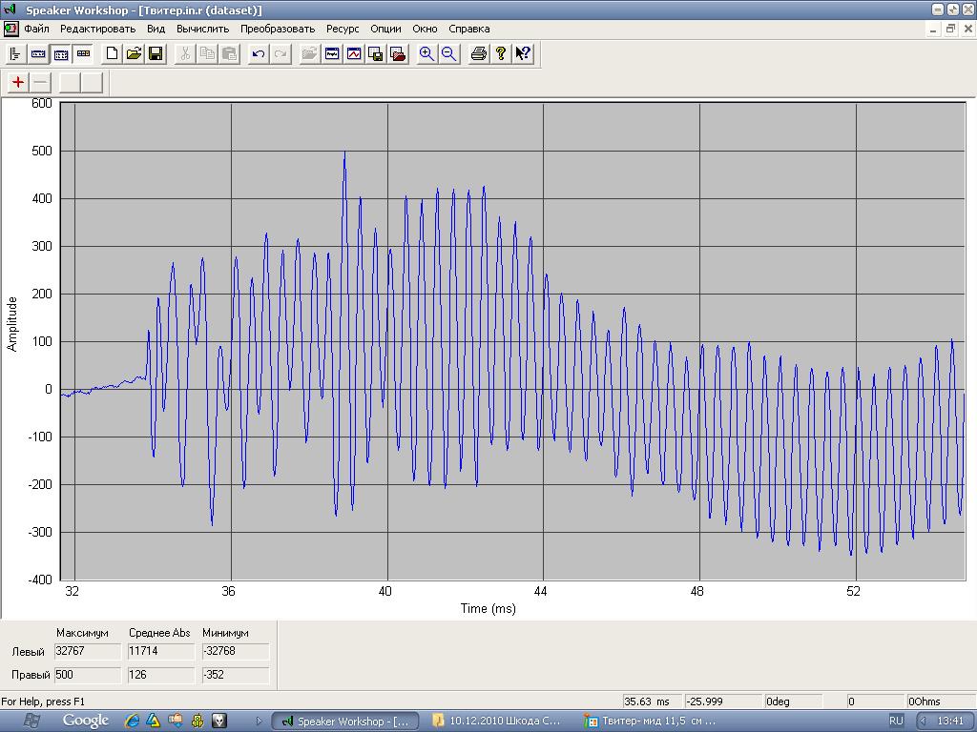
Task: Switch to the Шкода taskbar folder window
Action: point(497,721)
